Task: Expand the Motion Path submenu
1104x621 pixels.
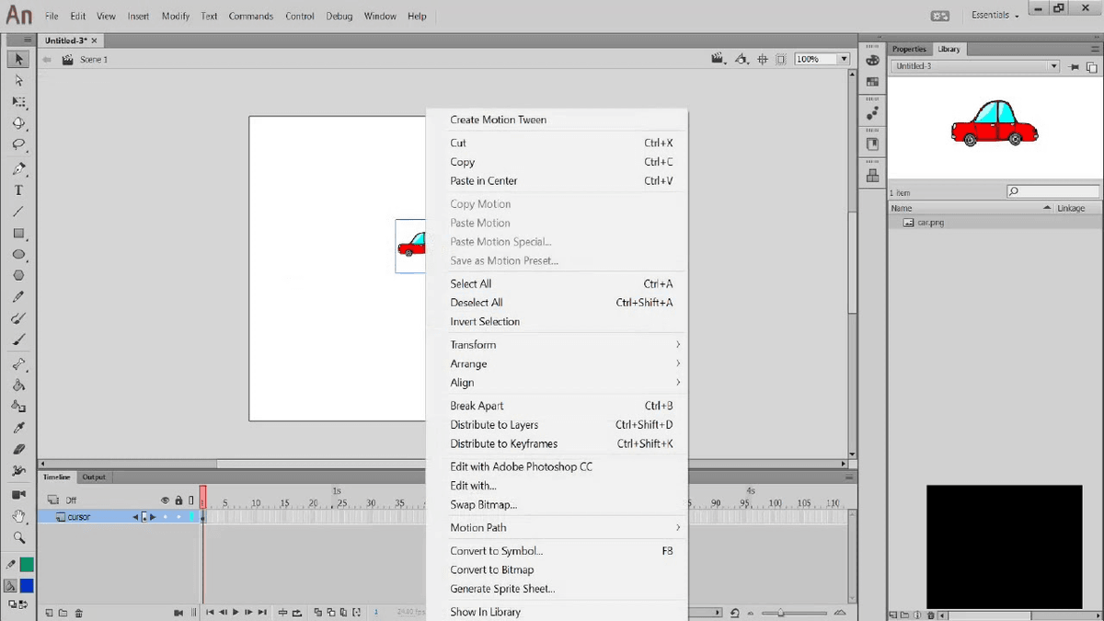Action: click(565, 528)
